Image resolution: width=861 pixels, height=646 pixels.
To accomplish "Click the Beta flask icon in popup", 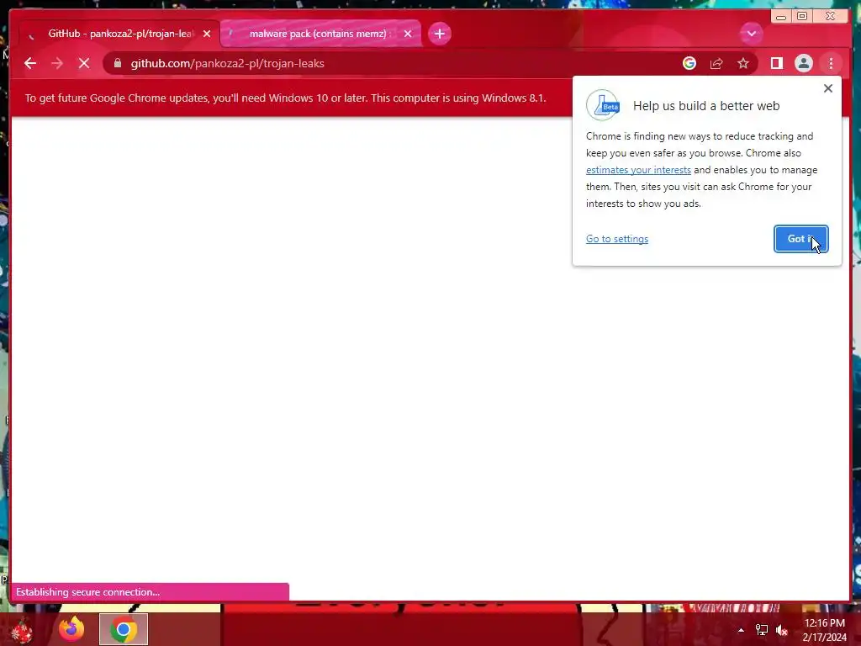I will [603, 105].
